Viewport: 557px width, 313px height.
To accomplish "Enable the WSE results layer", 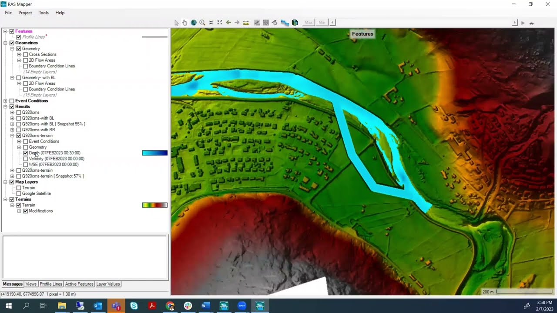I will 26,164.
